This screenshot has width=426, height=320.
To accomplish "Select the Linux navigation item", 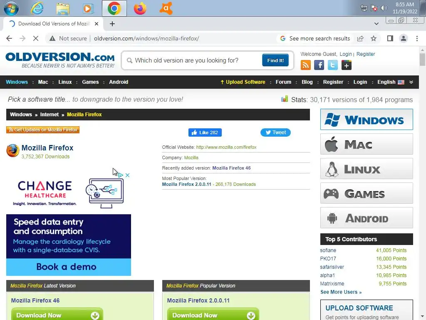I will pyautogui.click(x=65, y=82).
